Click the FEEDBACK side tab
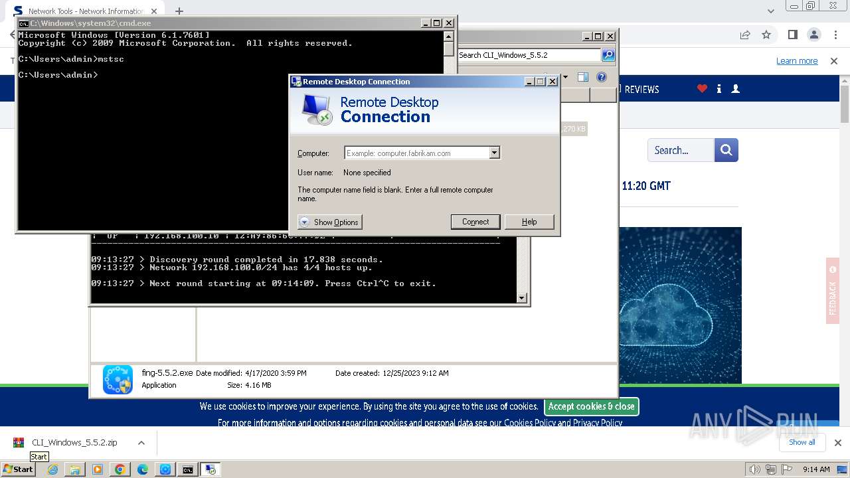 click(x=833, y=291)
